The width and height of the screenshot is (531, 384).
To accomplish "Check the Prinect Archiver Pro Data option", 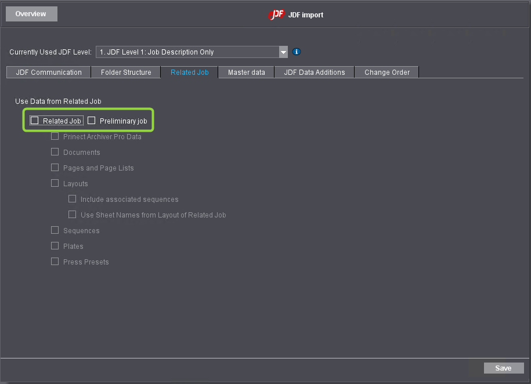I will pos(55,136).
